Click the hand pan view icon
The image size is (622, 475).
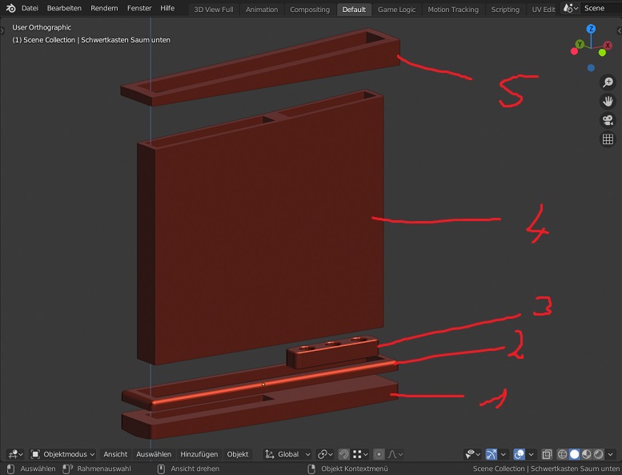608,102
